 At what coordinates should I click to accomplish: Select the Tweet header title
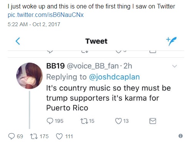96,41
